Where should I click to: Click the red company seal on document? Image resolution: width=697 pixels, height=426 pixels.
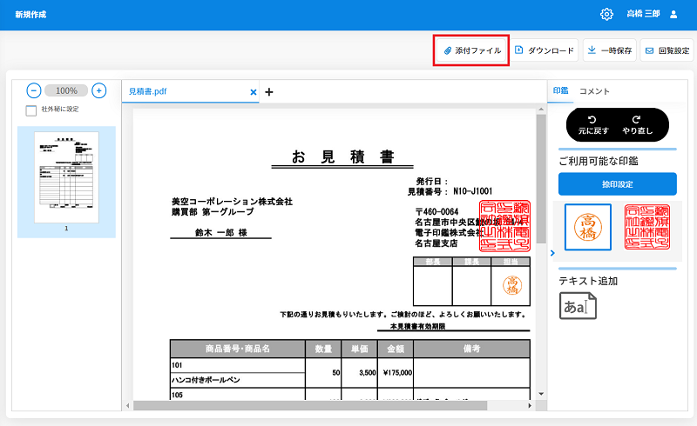pyautogui.click(x=504, y=226)
